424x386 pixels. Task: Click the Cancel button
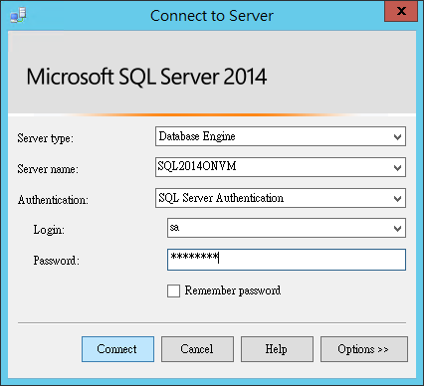pos(197,349)
